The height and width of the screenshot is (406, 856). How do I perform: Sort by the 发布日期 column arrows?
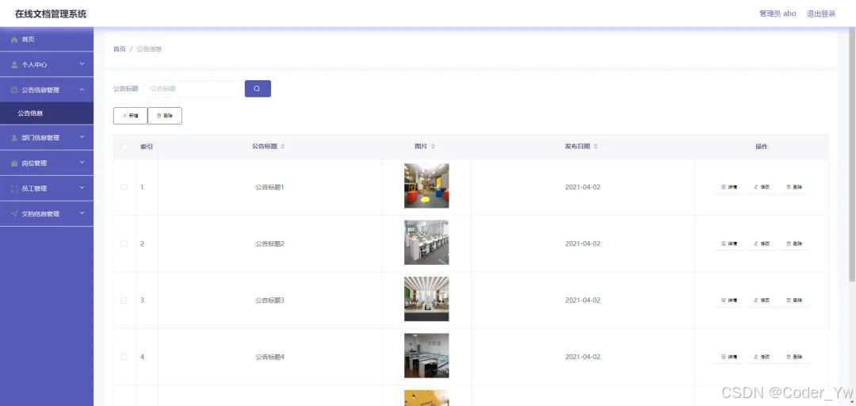(x=595, y=147)
